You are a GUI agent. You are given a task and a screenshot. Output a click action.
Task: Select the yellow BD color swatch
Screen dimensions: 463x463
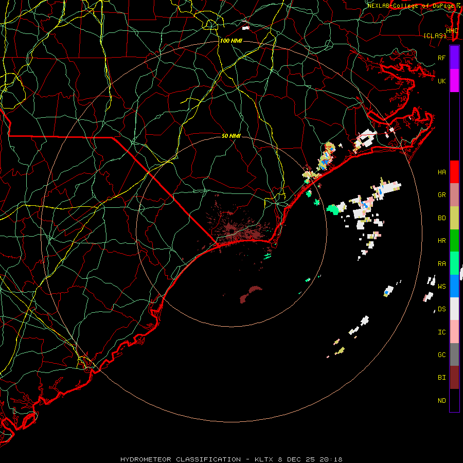coord(454,218)
